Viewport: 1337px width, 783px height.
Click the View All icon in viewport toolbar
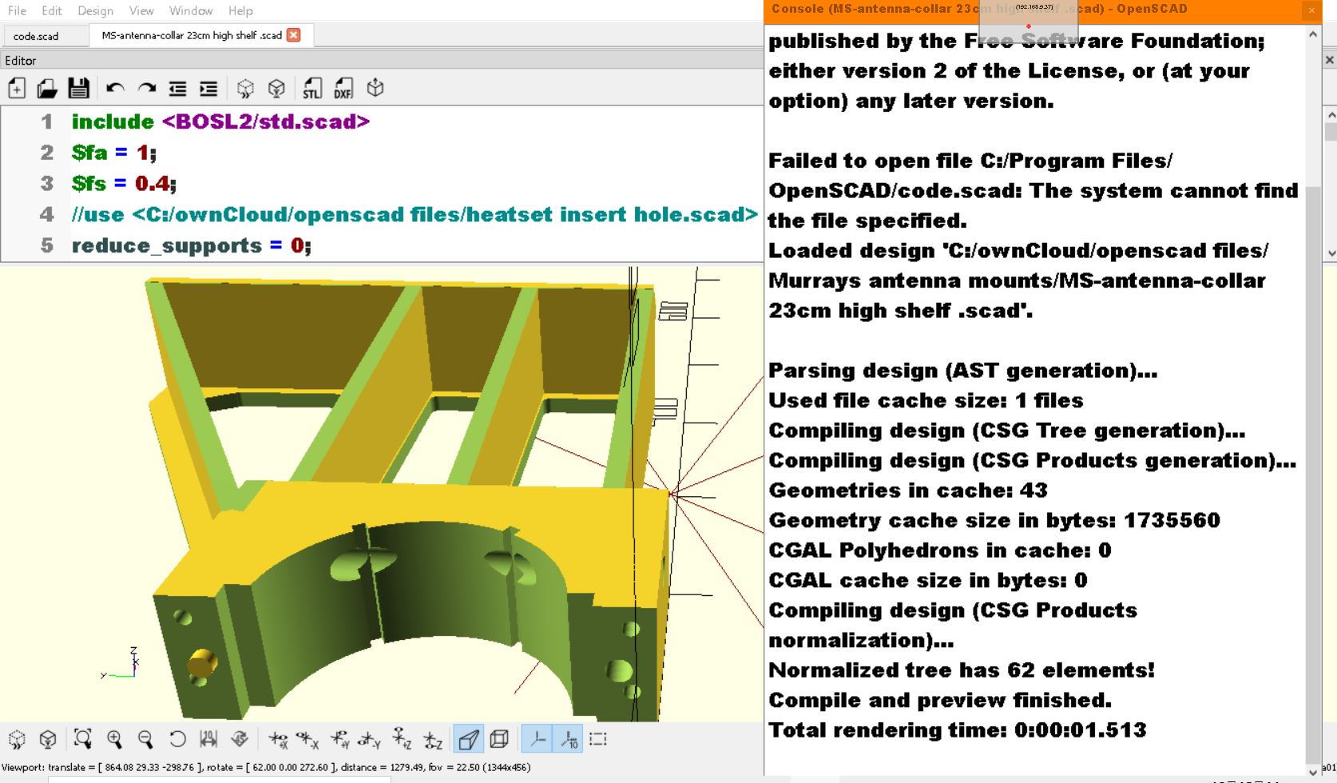(82, 739)
